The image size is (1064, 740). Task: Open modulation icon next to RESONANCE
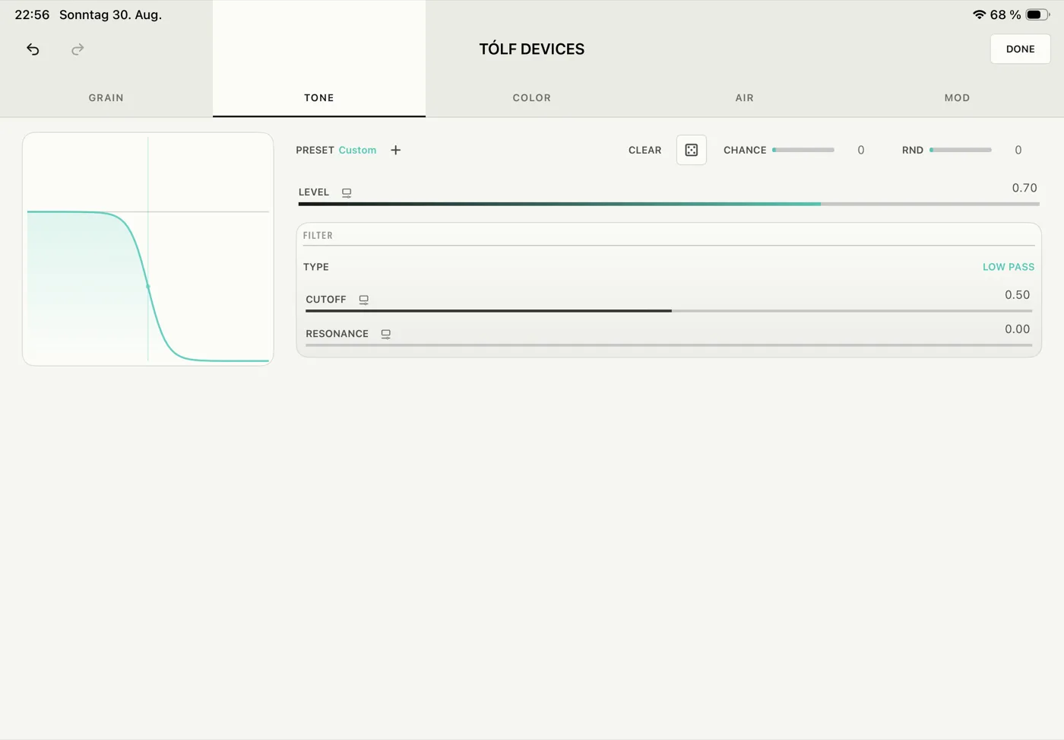[386, 334]
